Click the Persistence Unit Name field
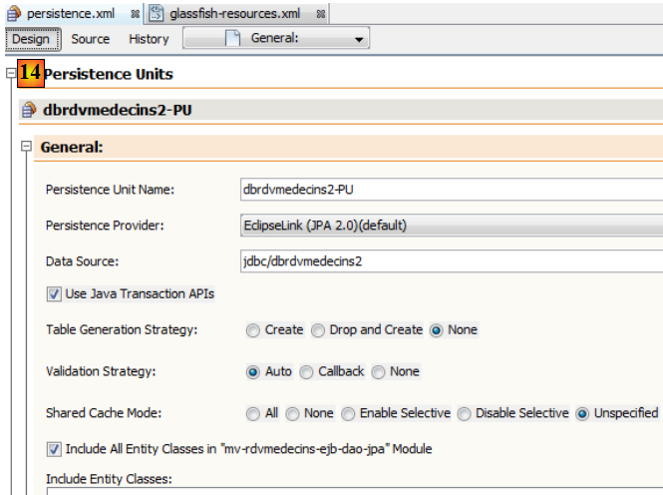Screen dimensions: 663x495 [x=451, y=189]
